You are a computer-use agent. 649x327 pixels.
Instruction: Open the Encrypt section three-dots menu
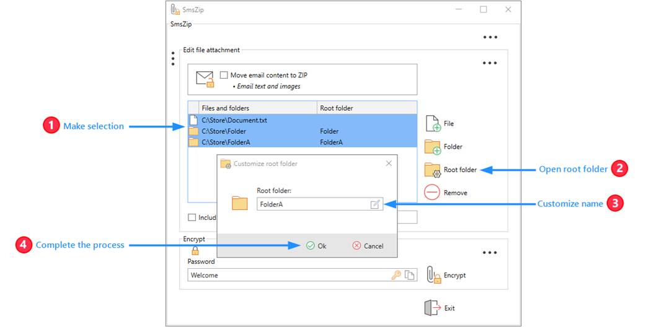pos(490,253)
